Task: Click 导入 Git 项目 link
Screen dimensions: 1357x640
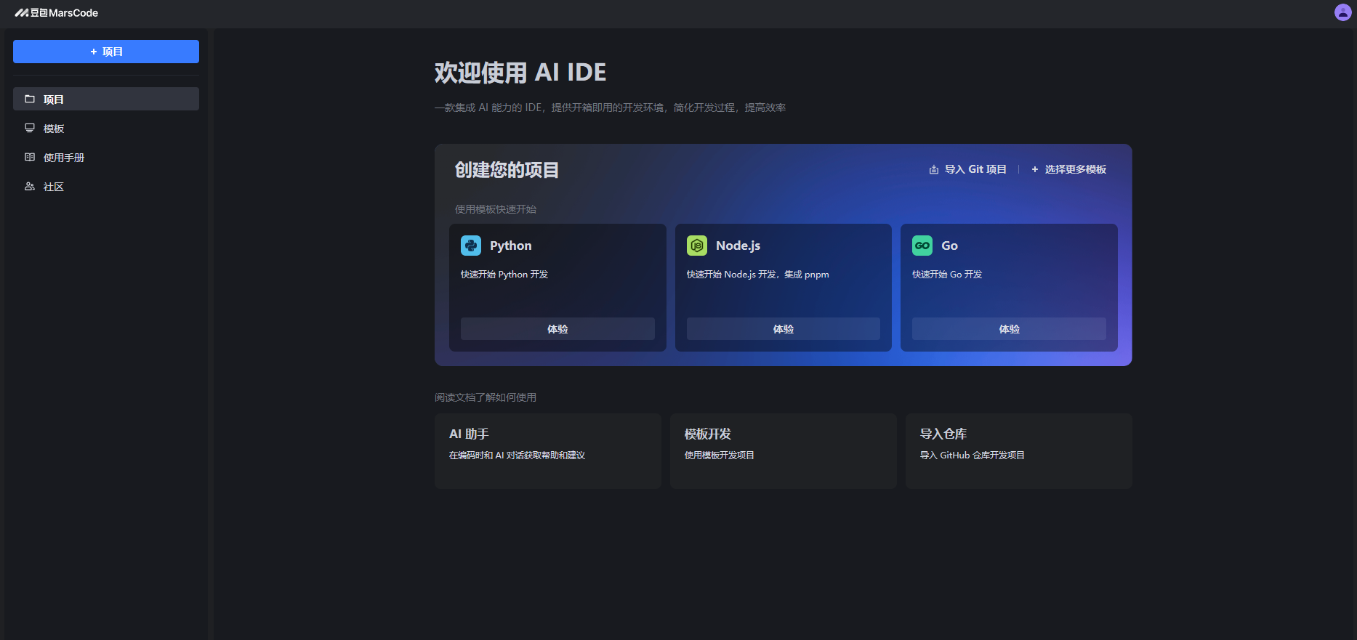Action: click(x=968, y=169)
